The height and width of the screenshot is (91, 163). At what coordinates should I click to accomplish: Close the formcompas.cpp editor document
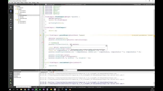[x=63, y=5]
